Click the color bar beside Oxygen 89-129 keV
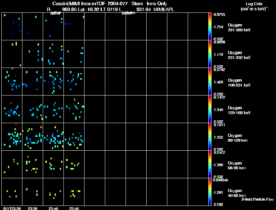The height and width of the screenshot is (210, 276). click(x=210, y=137)
